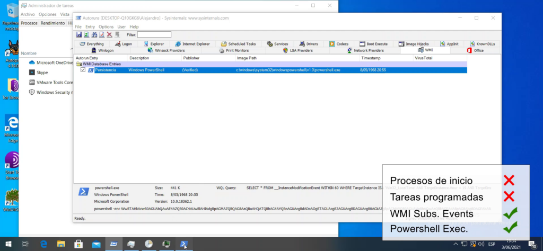This screenshot has width=543, height=251.
Task: Show hidden system tray icons chevron
Action: click(456, 244)
